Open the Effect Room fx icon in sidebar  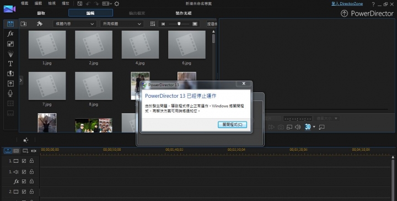click(x=10, y=34)
